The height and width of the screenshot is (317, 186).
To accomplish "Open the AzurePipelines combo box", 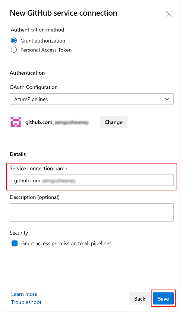I will click(x=92, y=99).
